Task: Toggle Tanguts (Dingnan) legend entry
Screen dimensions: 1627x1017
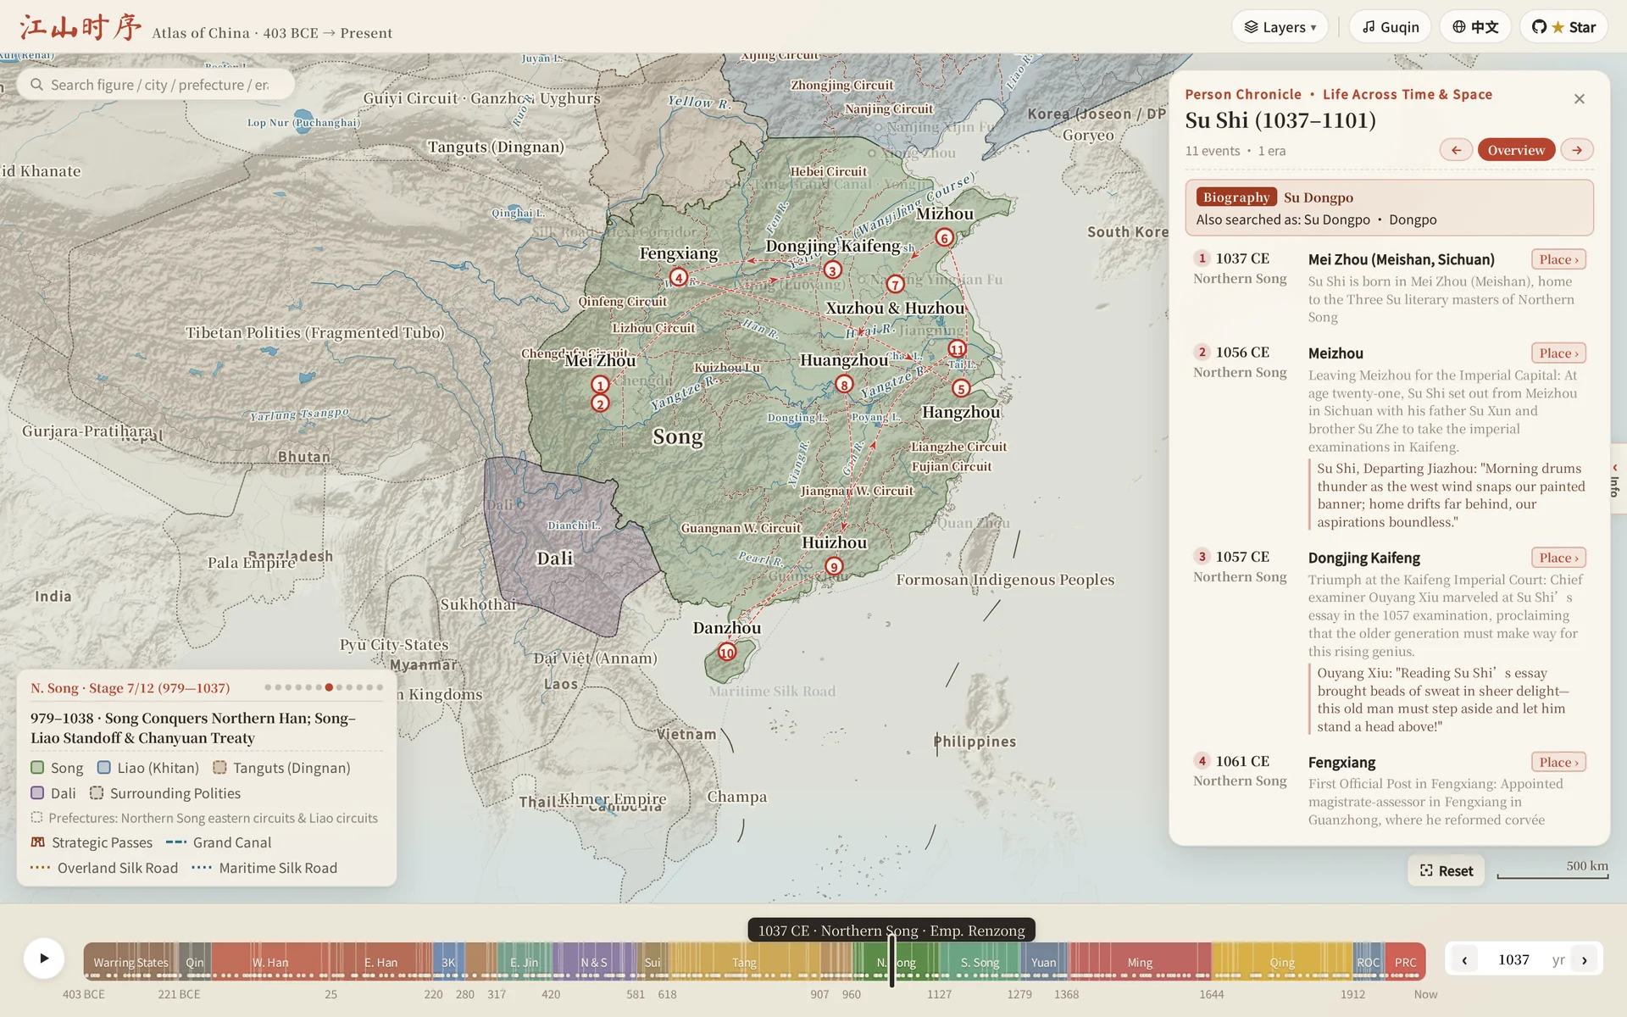Action: click(x=281, y=768)
